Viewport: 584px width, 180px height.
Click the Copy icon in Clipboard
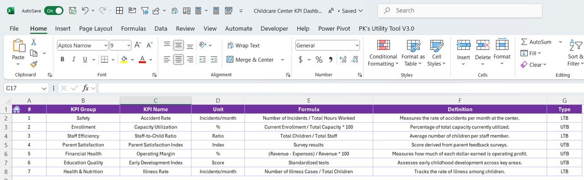(33, 53)
